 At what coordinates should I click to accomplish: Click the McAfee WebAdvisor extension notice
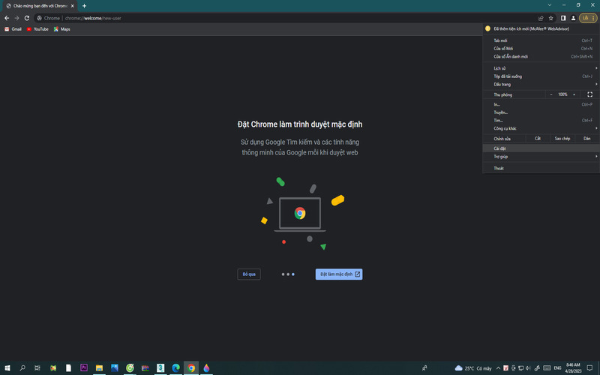click(541, 28)
